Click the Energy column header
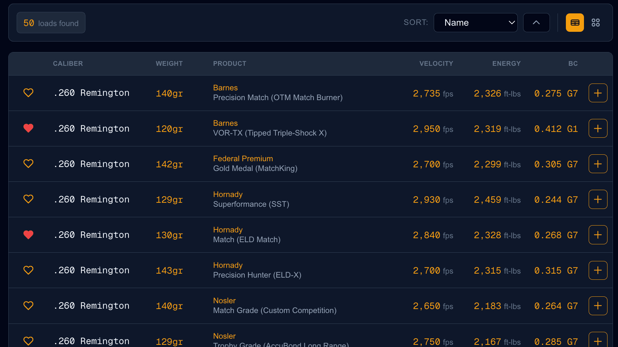 pos(506,64)
